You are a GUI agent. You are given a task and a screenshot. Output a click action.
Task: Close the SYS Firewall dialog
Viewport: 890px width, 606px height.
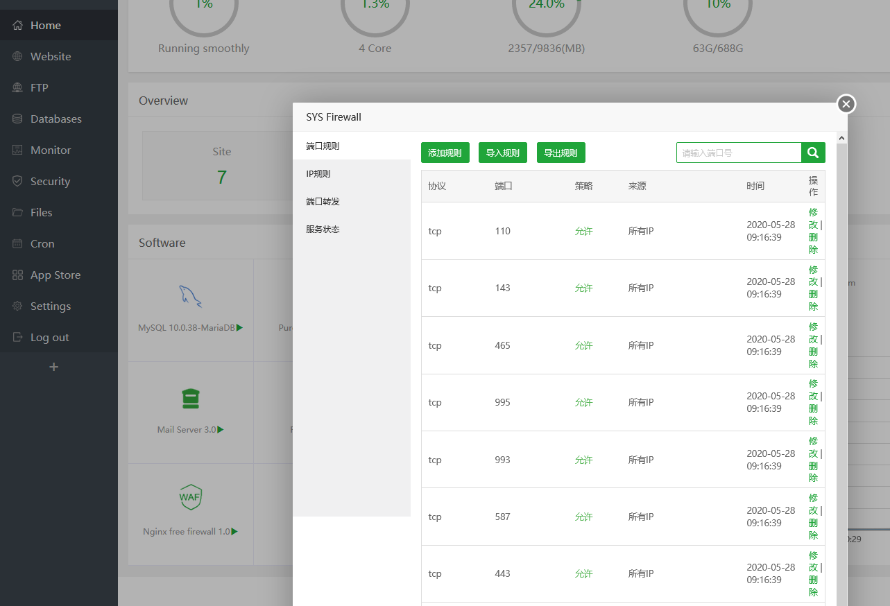[846, 104]
